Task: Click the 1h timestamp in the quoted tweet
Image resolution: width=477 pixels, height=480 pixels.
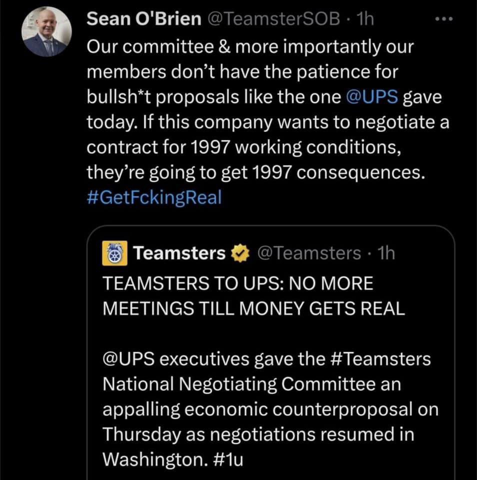Action: tap(386, 253)
